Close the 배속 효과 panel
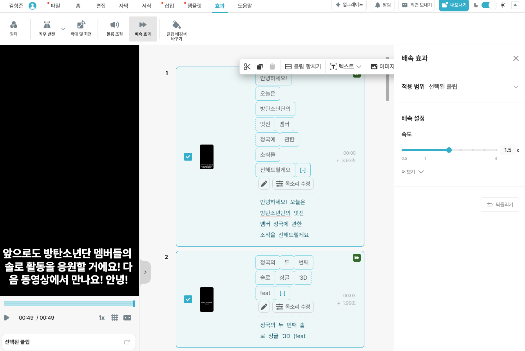 tap(516, 58)
